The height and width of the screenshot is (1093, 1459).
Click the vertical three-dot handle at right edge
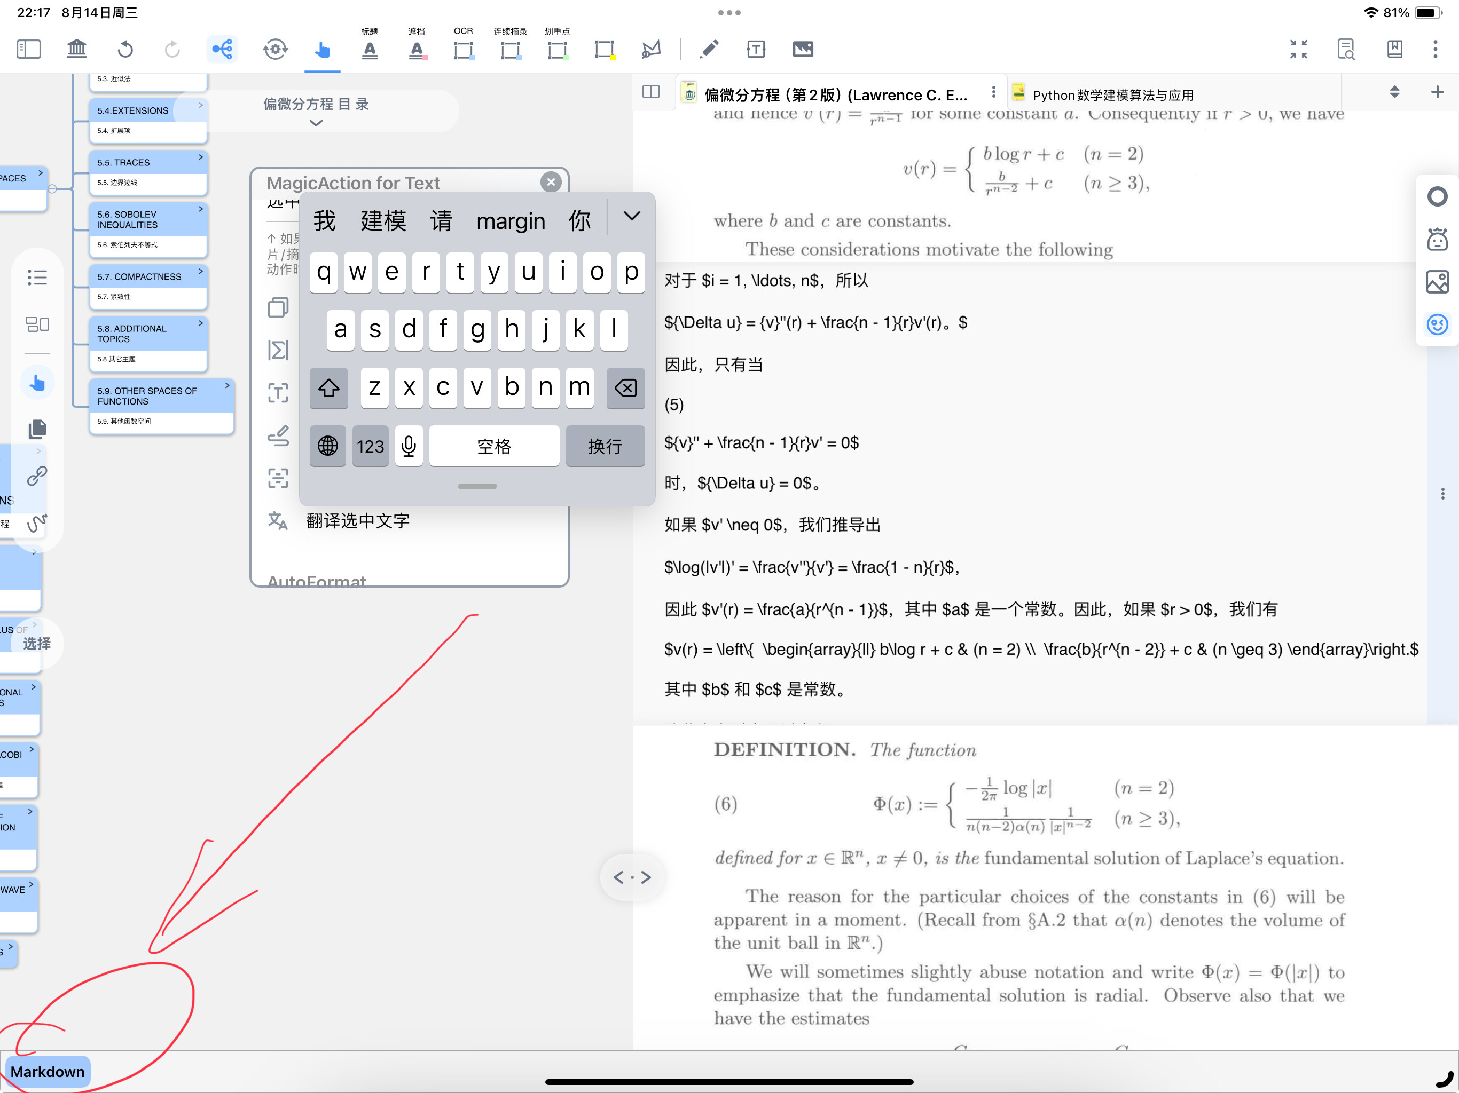pos(1442,494)
